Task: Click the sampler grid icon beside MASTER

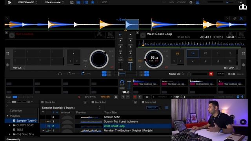Action: (116, 97)
